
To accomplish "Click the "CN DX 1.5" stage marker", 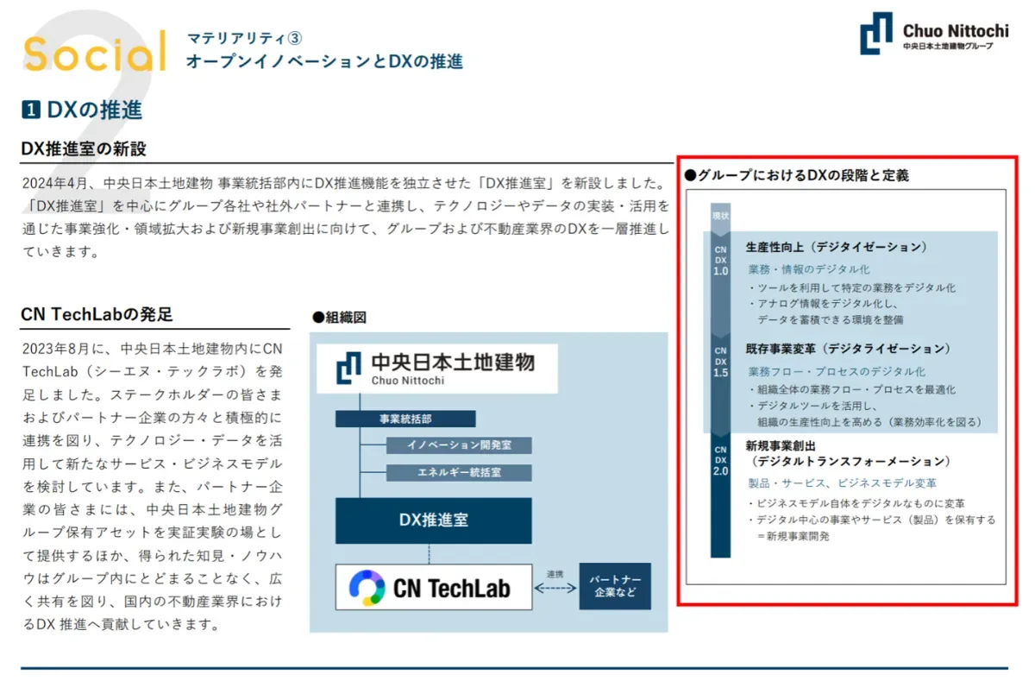I will pos(720,362).
